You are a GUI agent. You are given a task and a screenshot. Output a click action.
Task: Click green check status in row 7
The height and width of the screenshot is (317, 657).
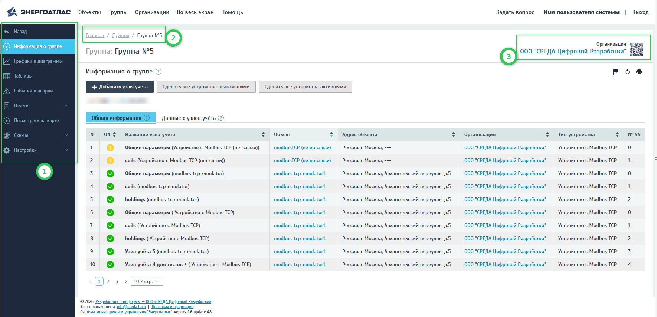(110, 225)
